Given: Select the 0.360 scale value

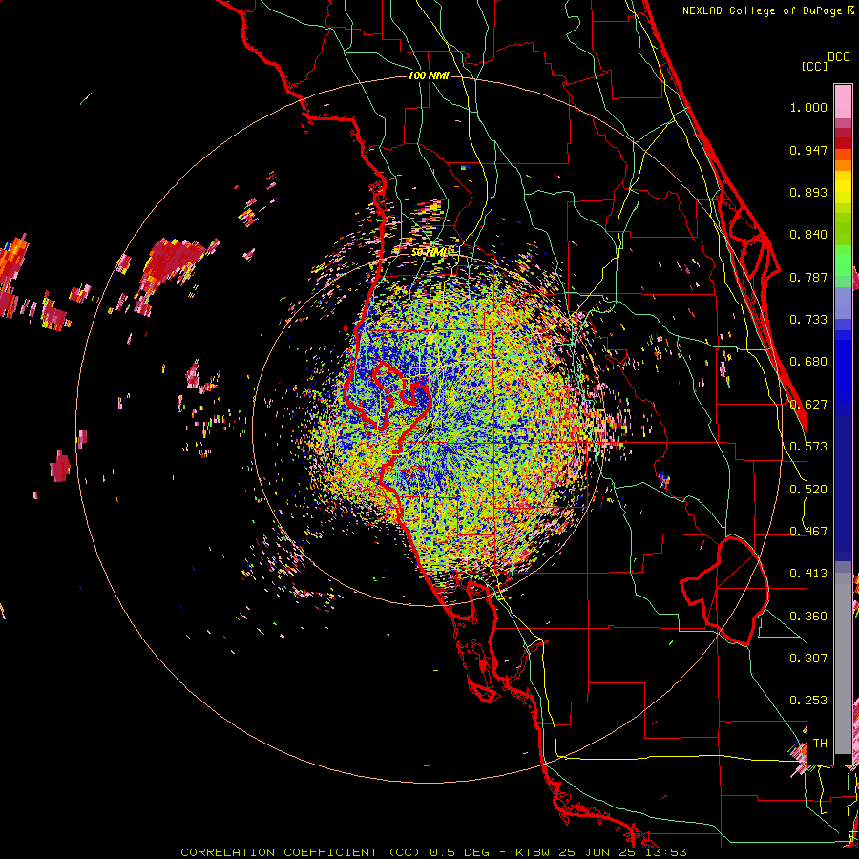Looking at the screenshot, I should coord(808,617).
